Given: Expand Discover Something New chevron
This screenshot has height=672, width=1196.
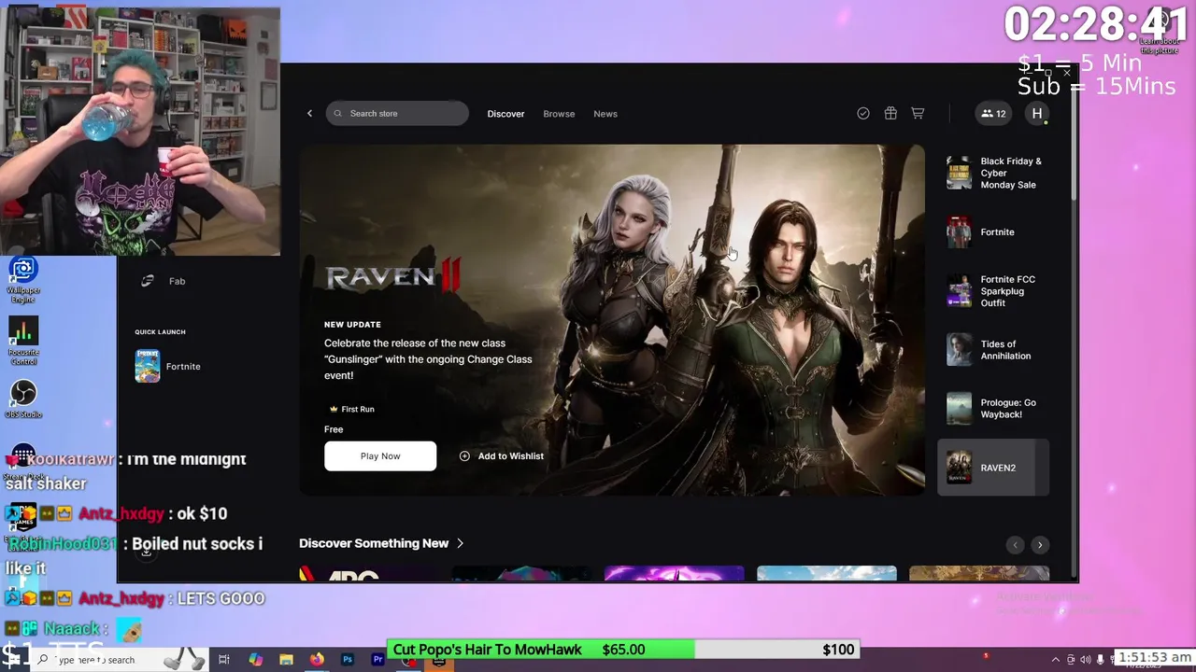Looking at the screenshot, I should pyautogui.click(x=460, y=543).
